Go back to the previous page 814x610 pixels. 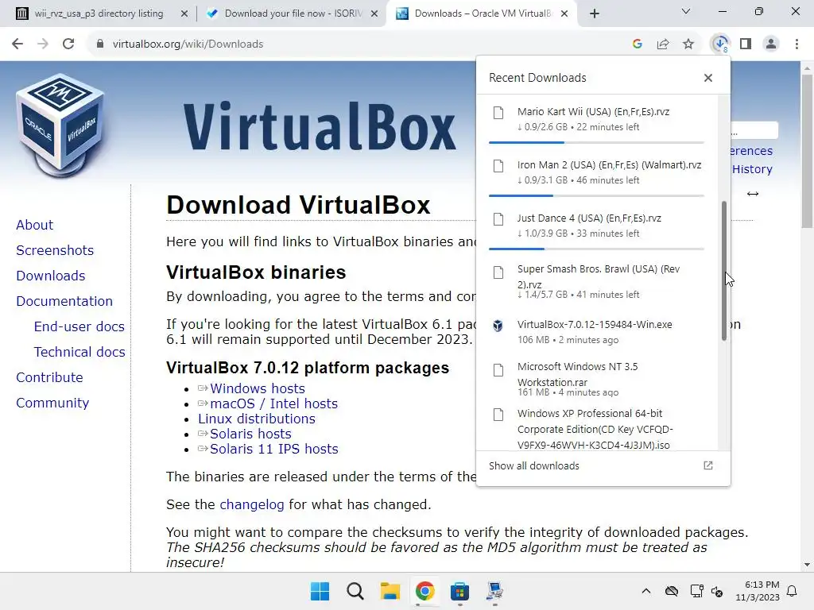[x=17, y=44]
